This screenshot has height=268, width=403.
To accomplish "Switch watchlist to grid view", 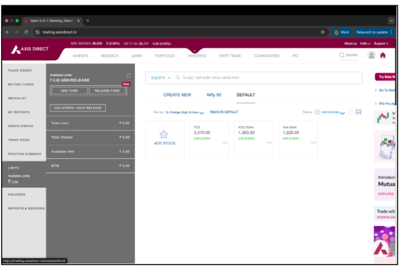I will click(x=350, y=112).
